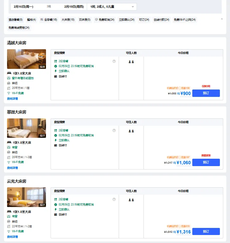Open photo count badge on 翠微大床房 image
The width and height of the screenshot is (230, 243).
tap(42, 136)
